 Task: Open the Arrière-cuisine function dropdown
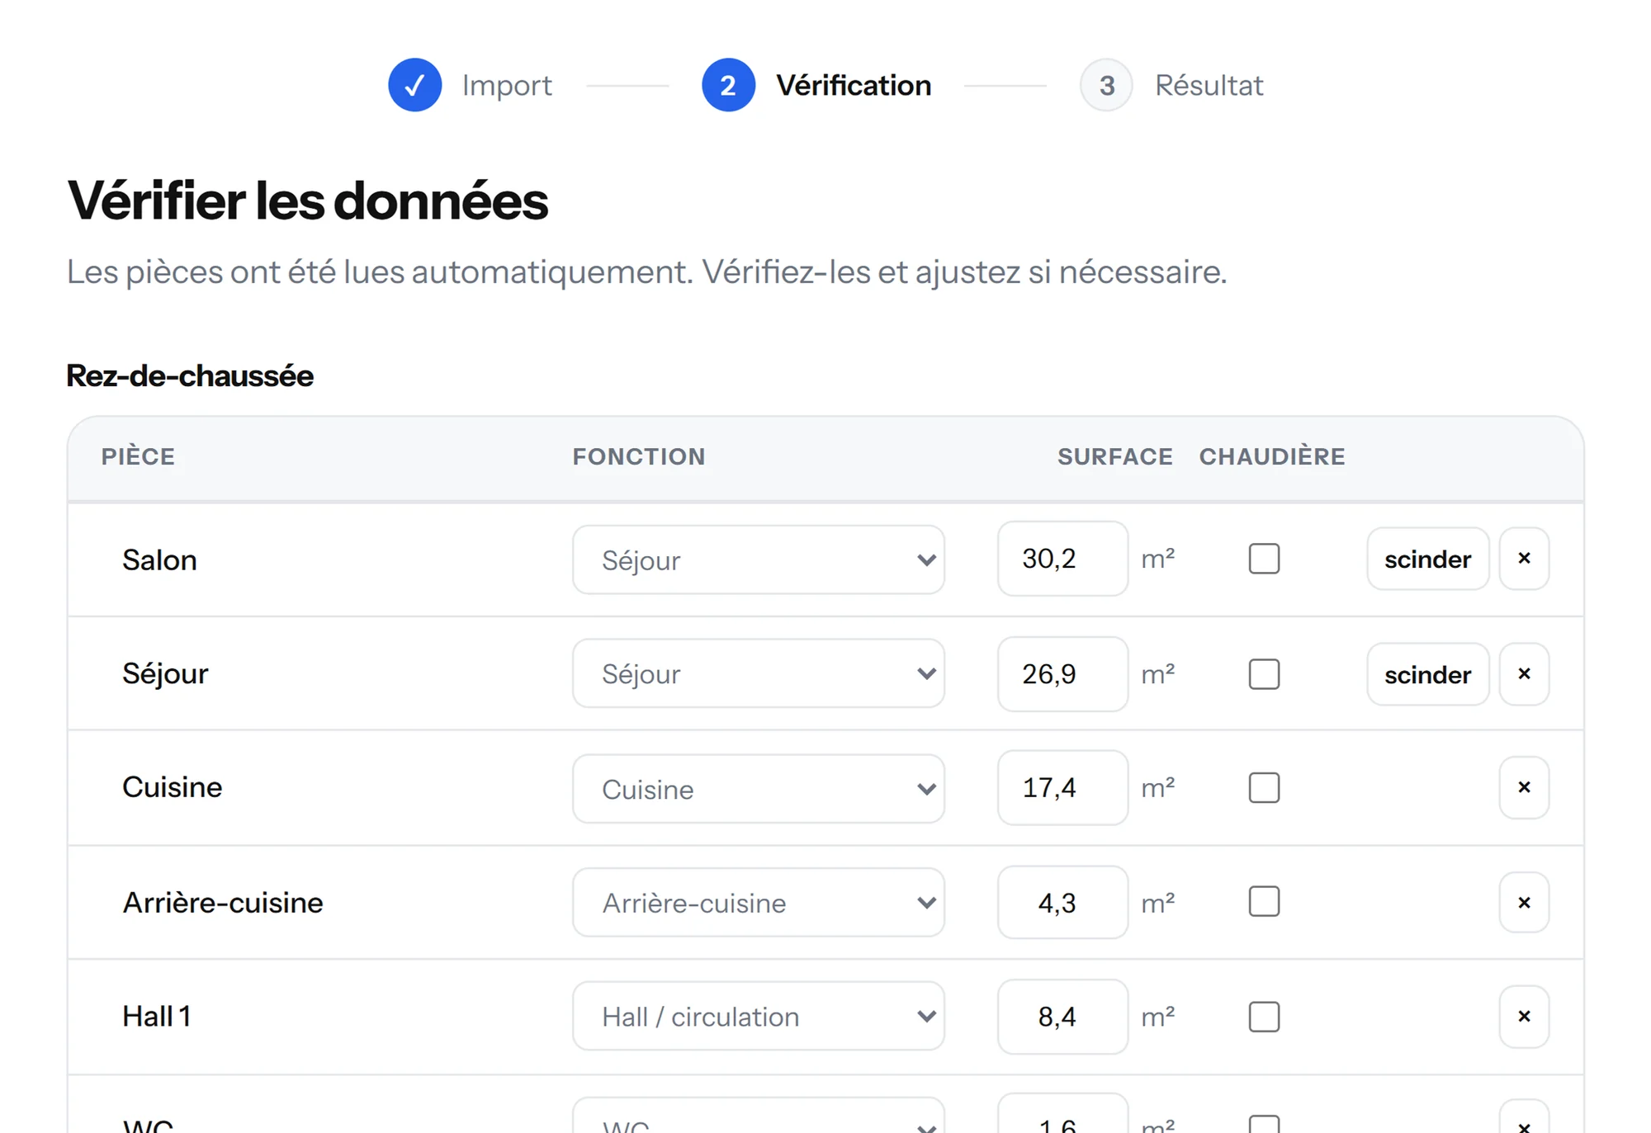click(759, 902)
